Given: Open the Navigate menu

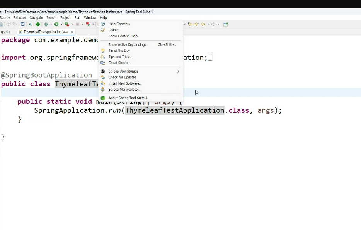Looking at the screenshot, I should click(x=36, y=17).
